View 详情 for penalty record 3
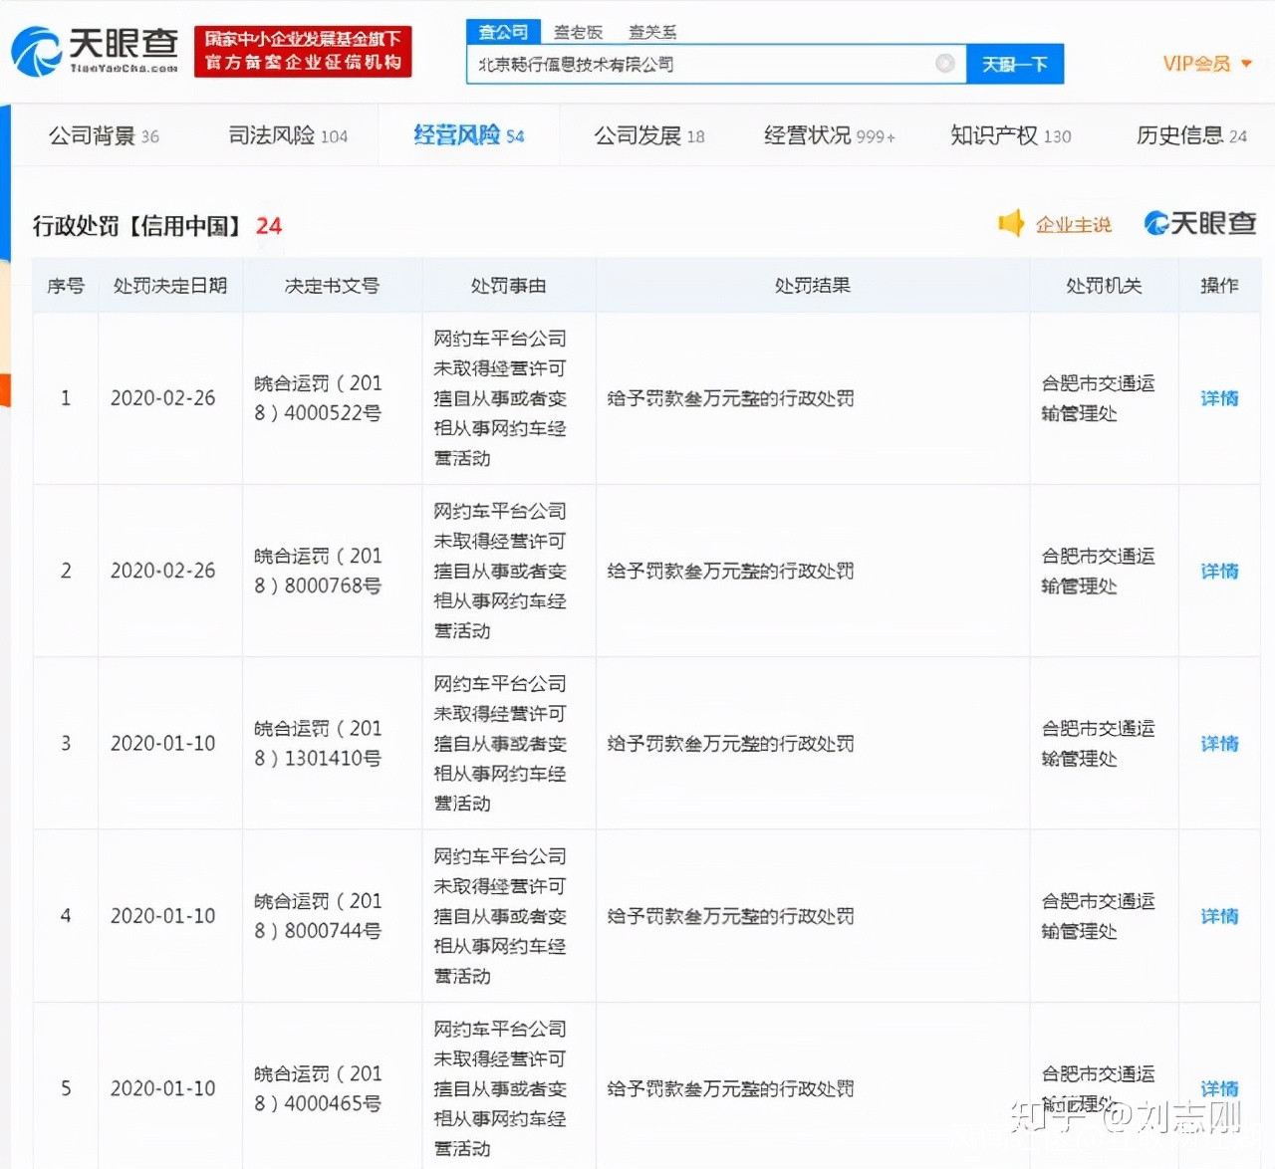 1219,744
